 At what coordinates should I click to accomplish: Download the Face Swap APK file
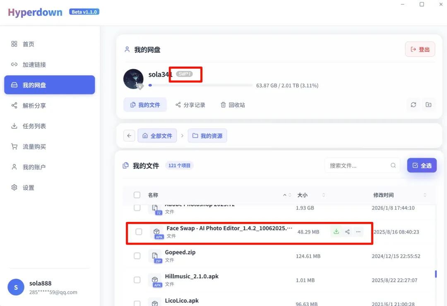click(336, 231)
